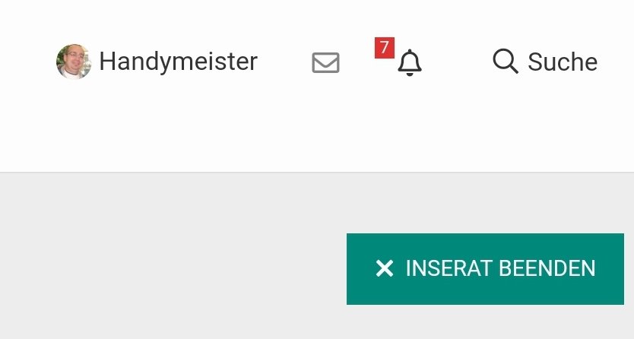Click the gray envelope in the header
634x339 pixels.
325,62
